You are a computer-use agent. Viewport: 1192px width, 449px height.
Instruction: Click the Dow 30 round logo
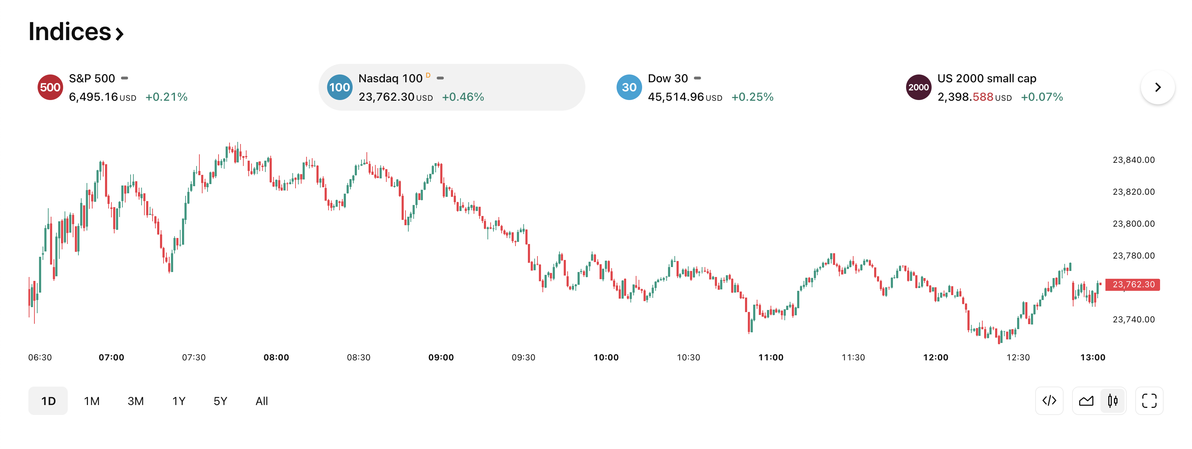point(629,87)
